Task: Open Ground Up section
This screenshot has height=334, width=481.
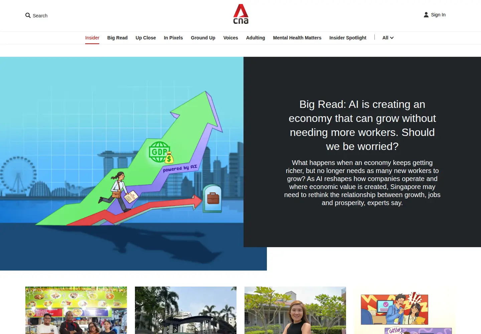Action: 203,38
